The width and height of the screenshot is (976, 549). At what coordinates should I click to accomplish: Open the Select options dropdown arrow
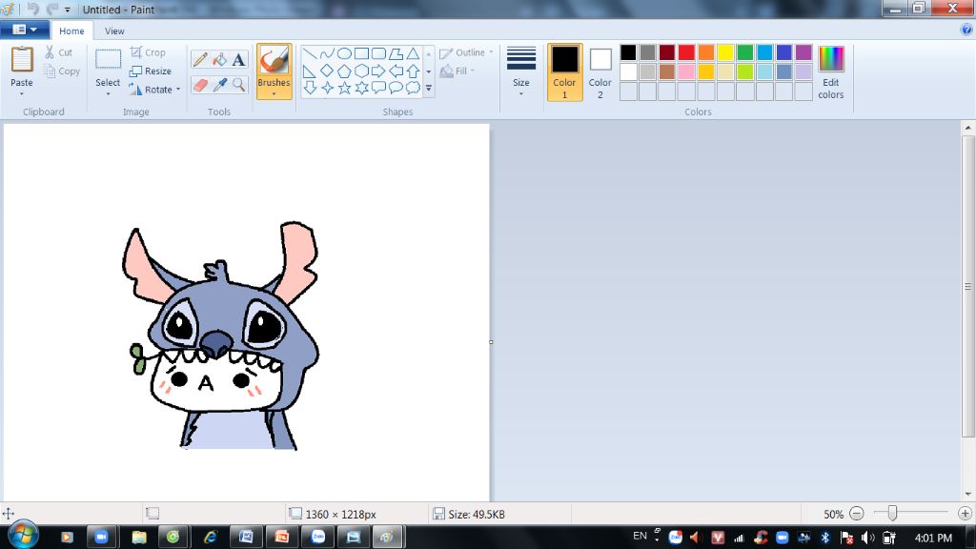coord(108,94)
